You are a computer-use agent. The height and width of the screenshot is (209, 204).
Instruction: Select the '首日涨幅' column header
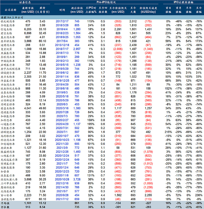[168, 10]
